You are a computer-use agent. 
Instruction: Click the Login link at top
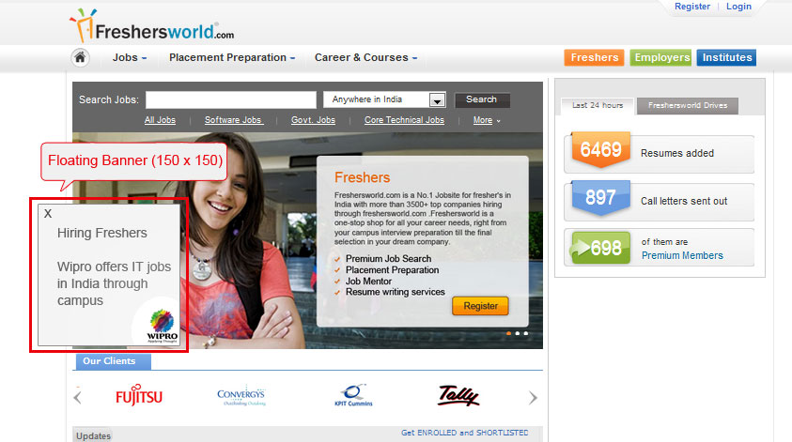[x=738, y=7]
